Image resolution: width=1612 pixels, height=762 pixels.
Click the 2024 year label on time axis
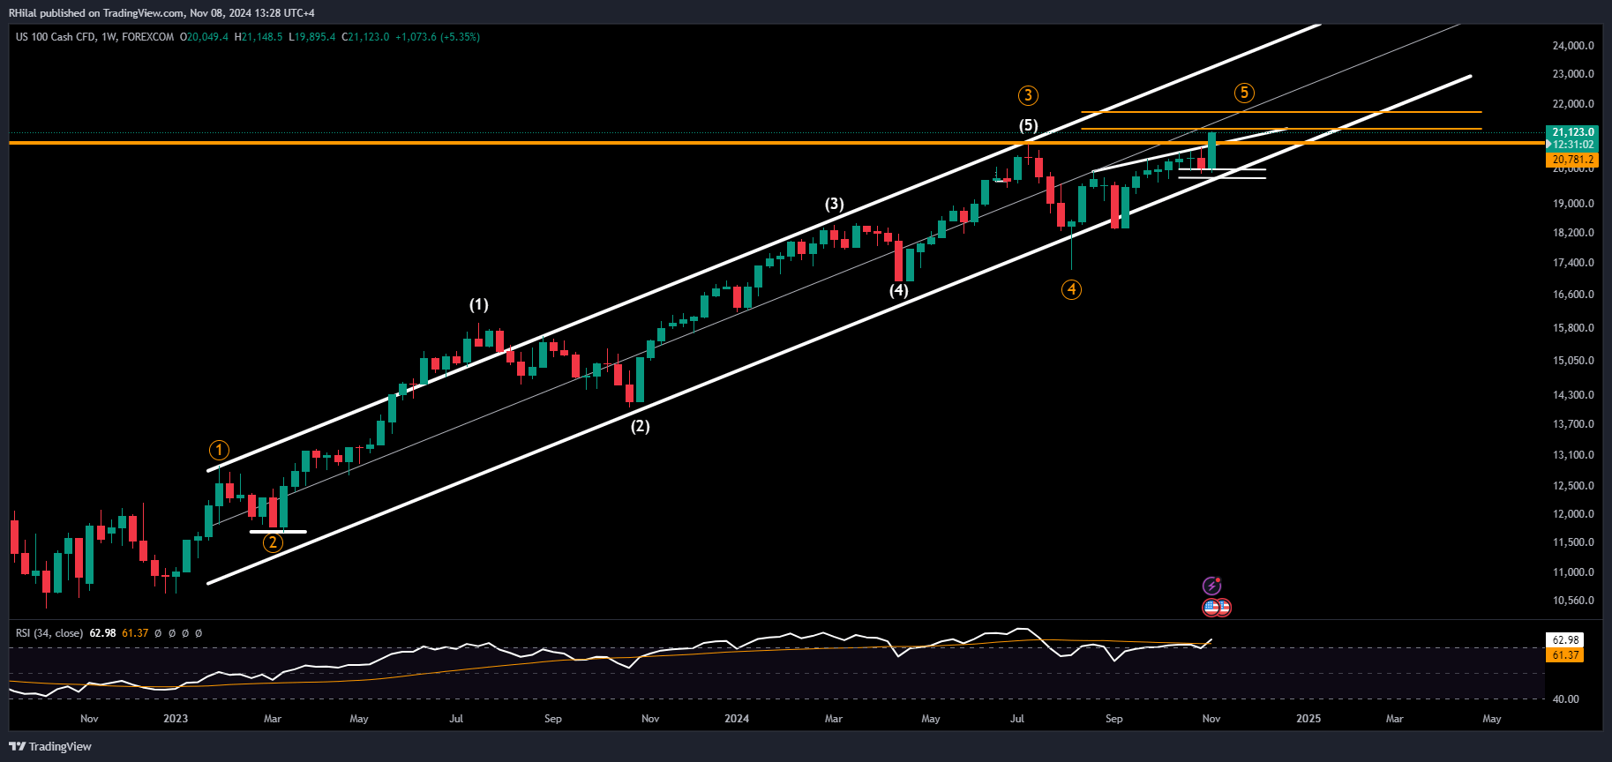point(737,719)
